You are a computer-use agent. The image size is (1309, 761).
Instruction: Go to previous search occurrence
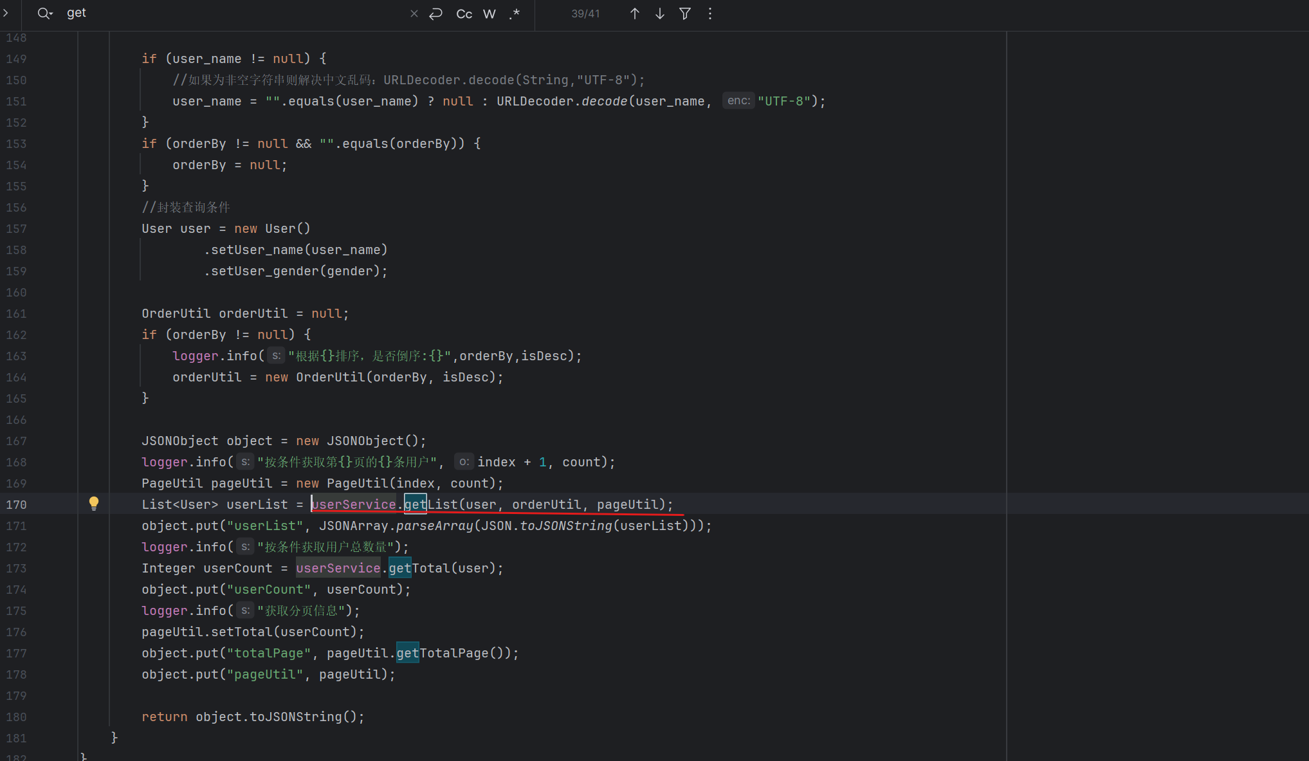click(634, 14)
